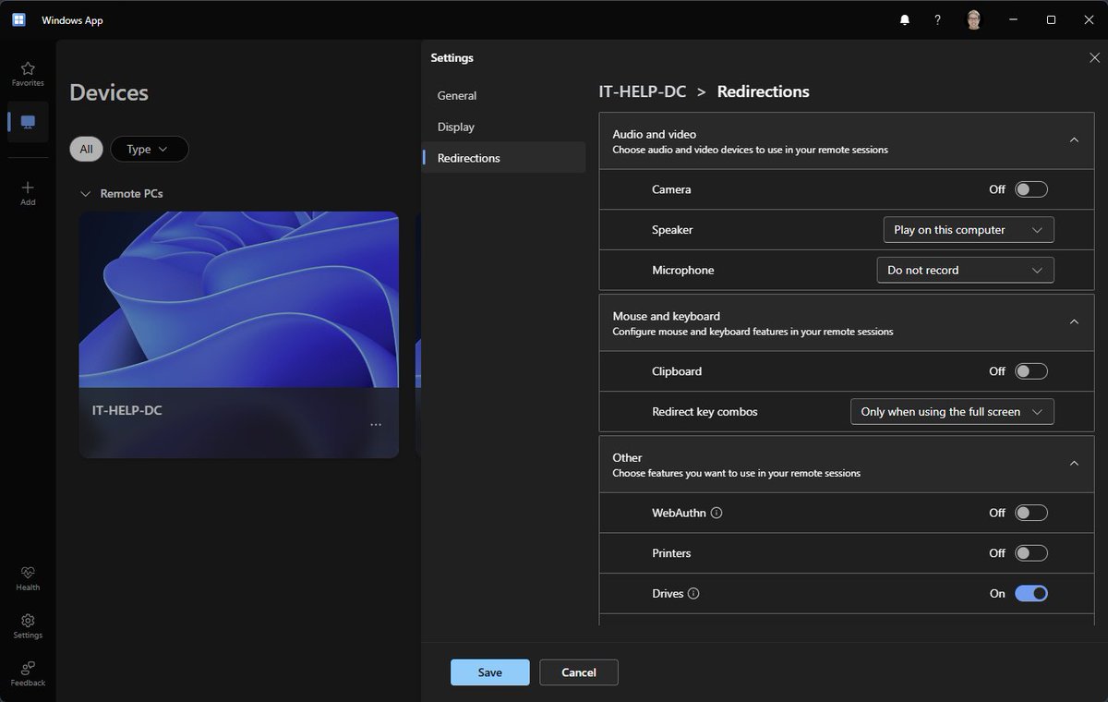The image size is (1108, 702).
Task: Switch to the General settings tab
Action: pos(504,95)
